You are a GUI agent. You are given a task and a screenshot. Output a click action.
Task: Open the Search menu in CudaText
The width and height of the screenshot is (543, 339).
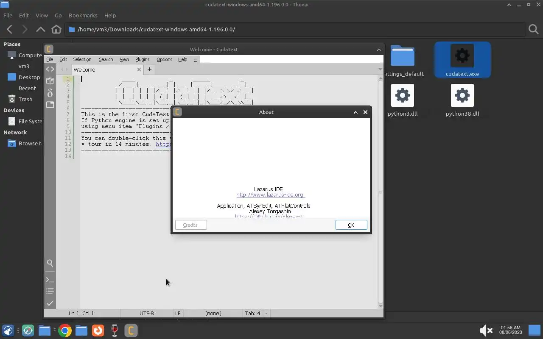106,59
